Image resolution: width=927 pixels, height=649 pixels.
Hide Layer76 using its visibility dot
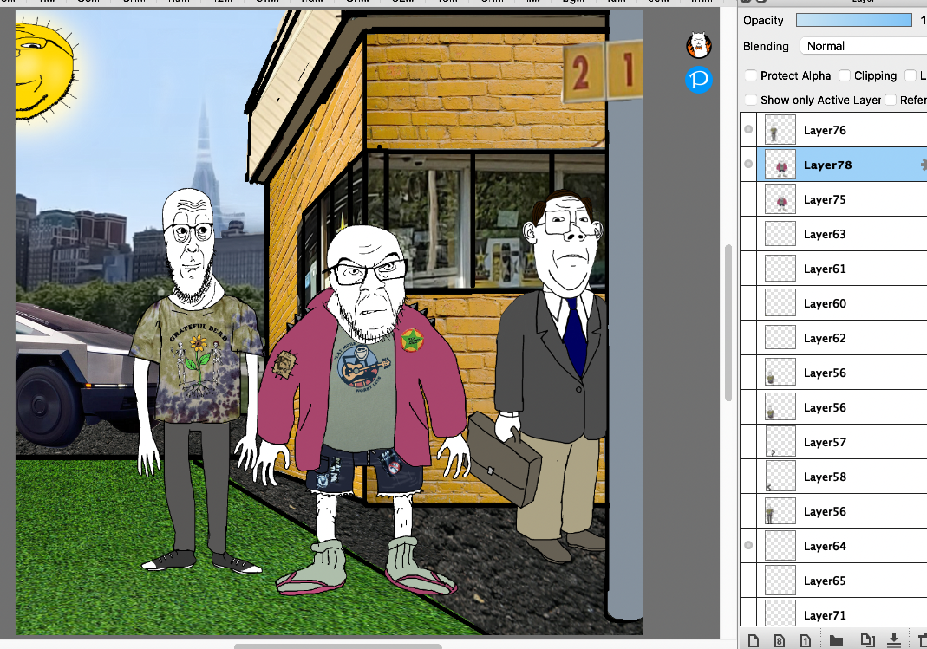(748, 130)
